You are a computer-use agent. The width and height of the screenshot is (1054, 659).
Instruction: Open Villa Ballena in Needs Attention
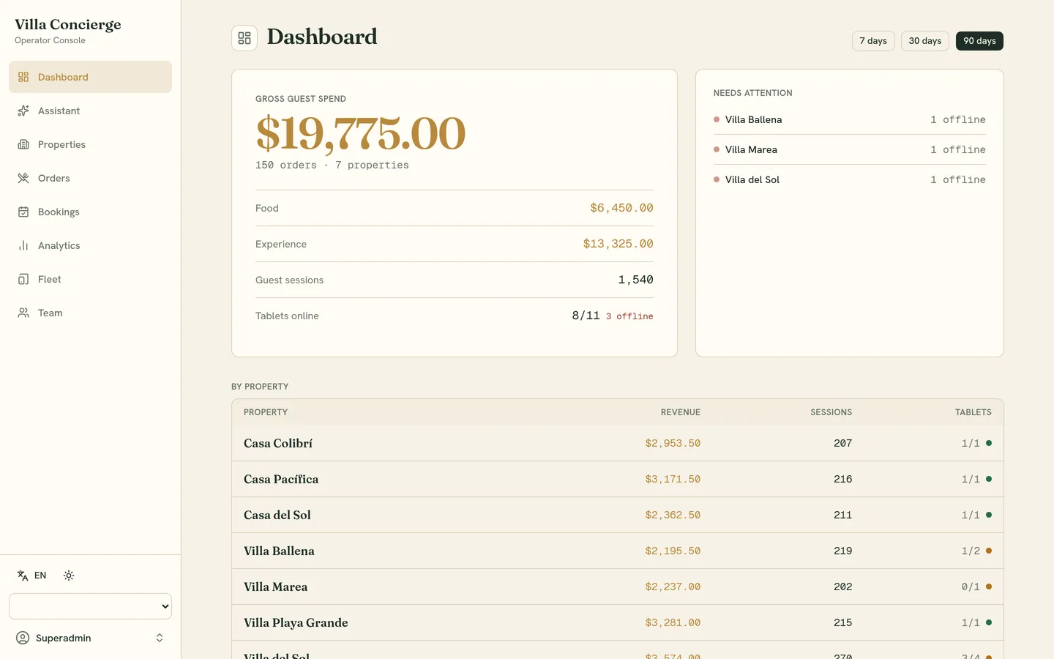[849, 119]
